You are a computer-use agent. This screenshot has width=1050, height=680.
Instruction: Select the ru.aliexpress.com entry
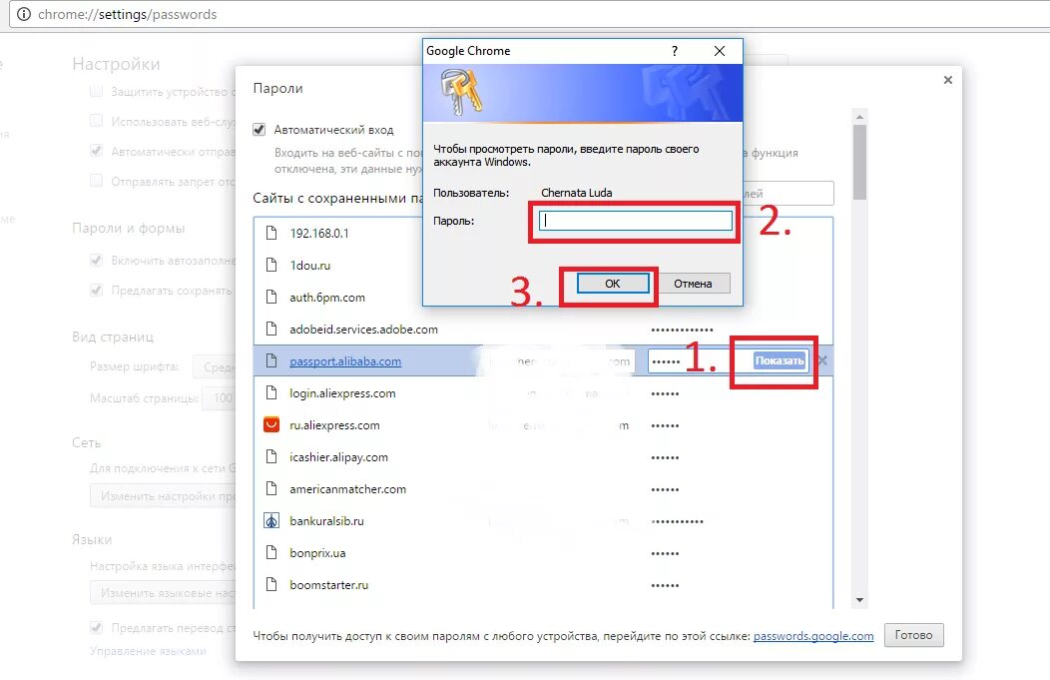pyautogui.click(x=334, y=425)
